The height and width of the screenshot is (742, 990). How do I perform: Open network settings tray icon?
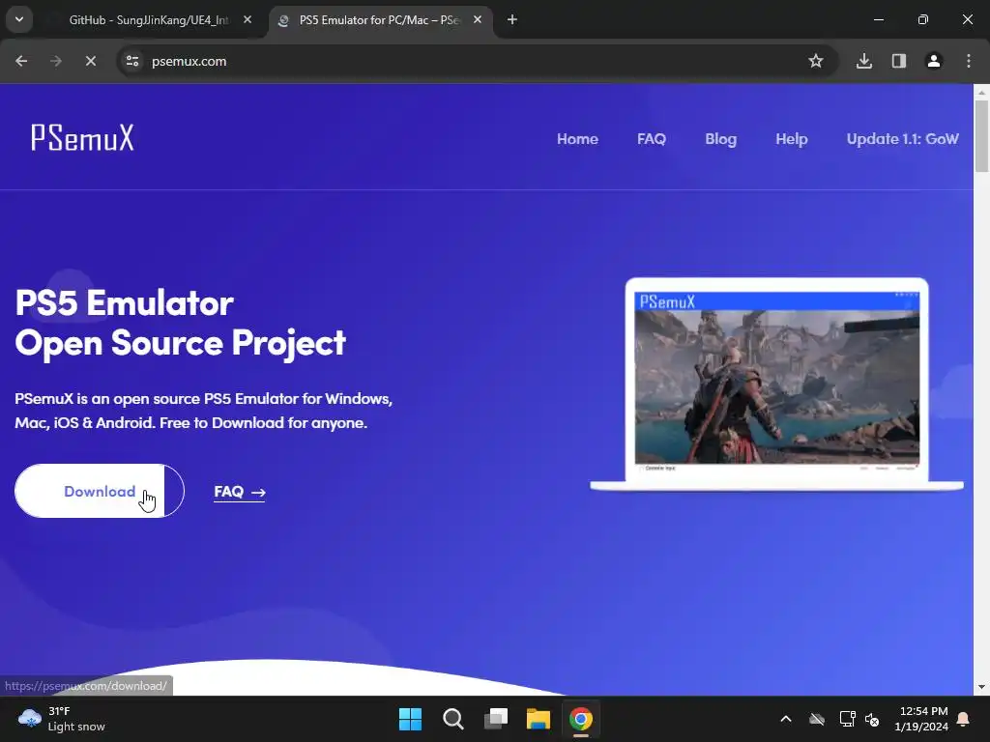[847, 719]
